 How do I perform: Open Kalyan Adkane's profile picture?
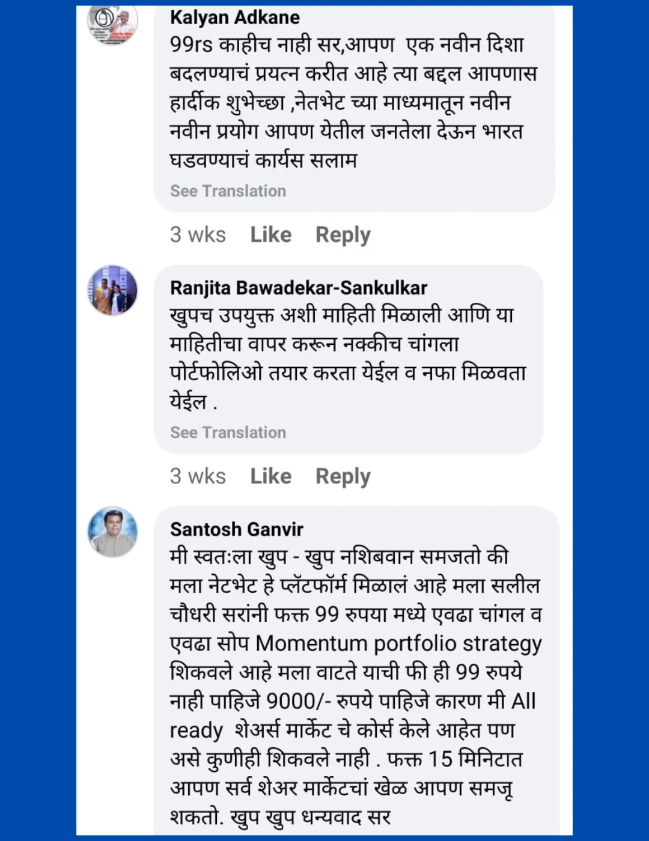(113, 23)
